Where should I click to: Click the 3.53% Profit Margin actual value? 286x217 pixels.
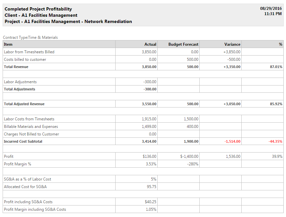point(151,164)
